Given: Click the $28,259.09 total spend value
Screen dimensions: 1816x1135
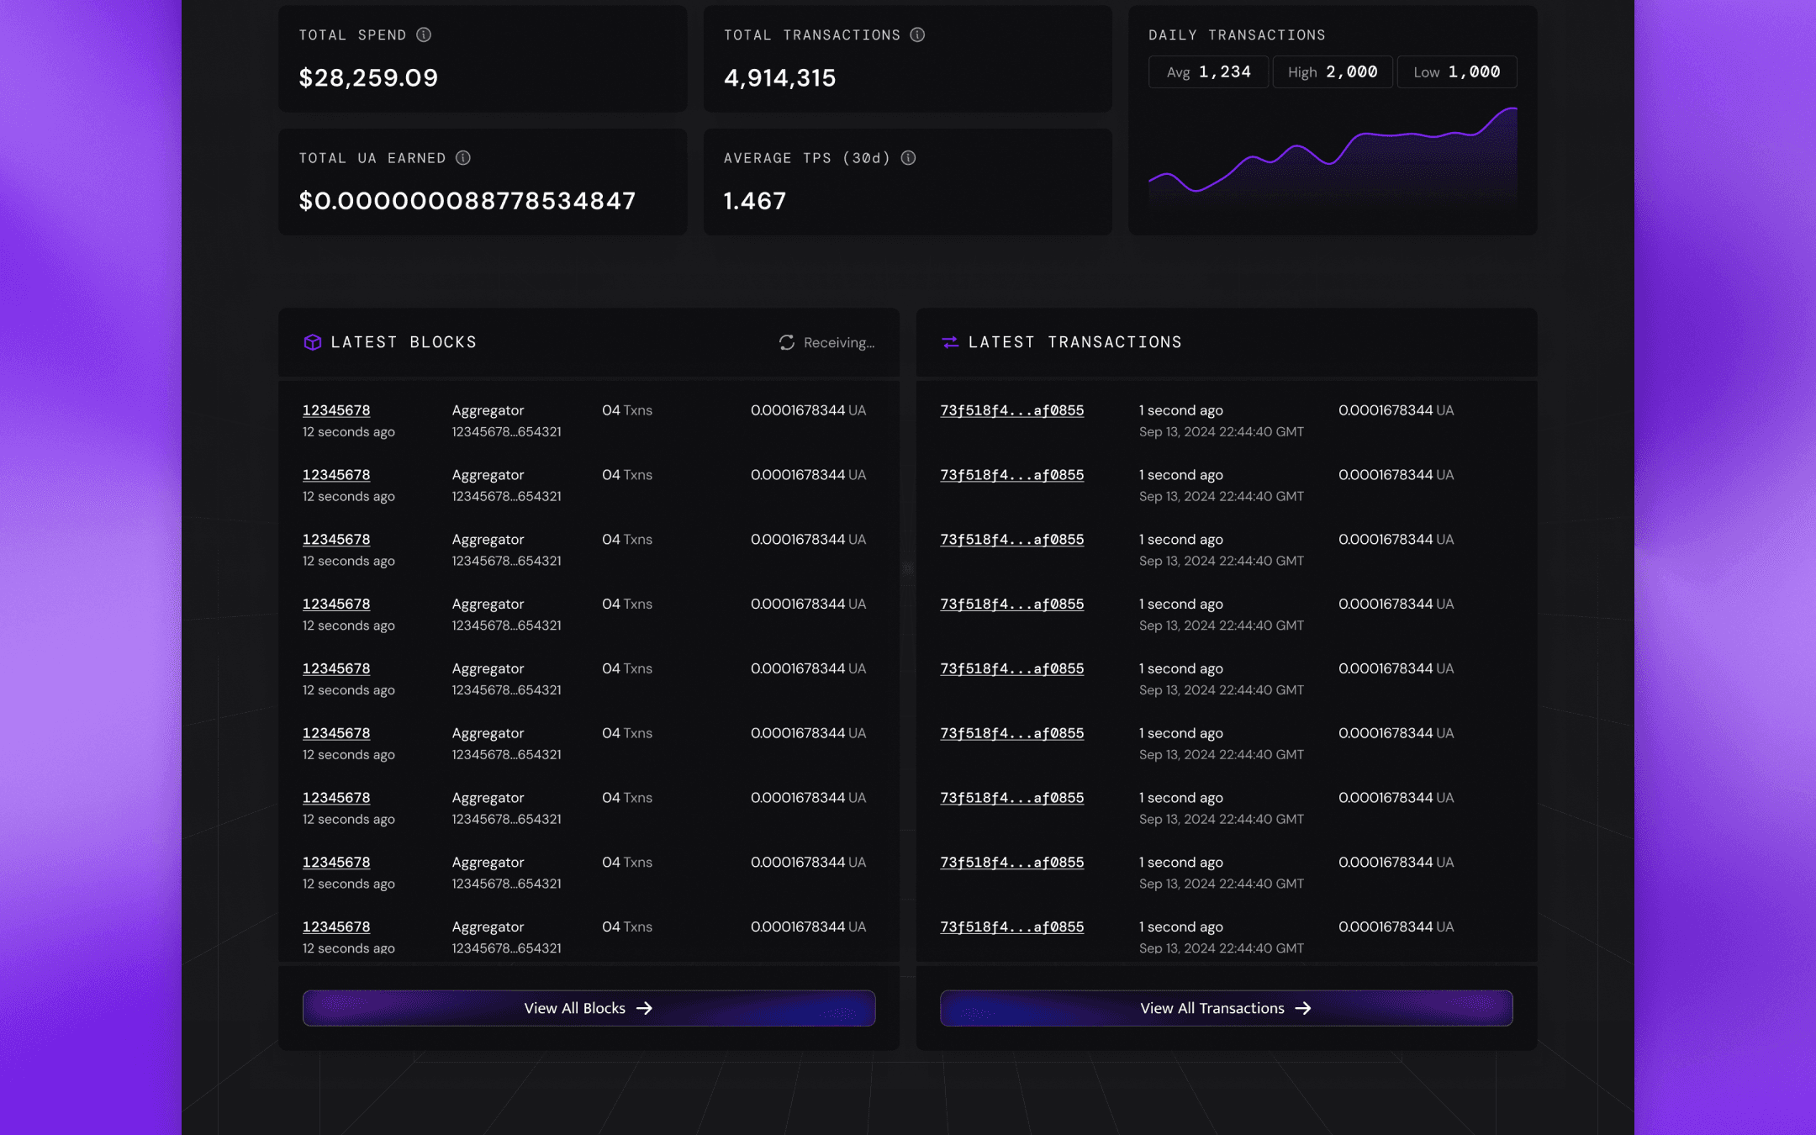Looking at the screenshot, I should [368, 78].
